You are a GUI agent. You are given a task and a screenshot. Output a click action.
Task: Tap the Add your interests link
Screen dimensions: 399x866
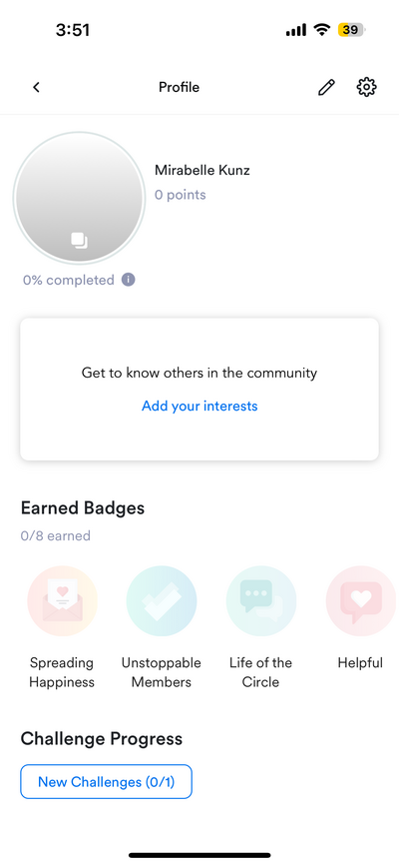[x=199, y=406]
